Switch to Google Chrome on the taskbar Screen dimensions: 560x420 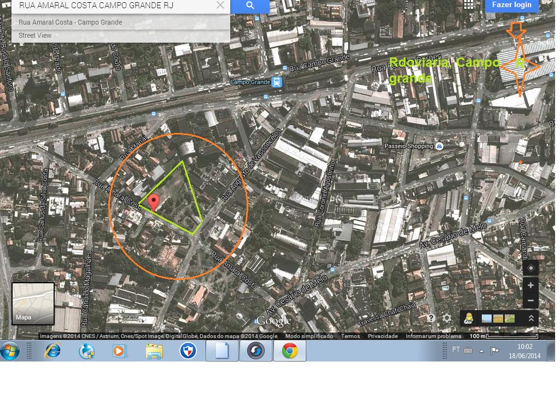[x=290, y=351]
